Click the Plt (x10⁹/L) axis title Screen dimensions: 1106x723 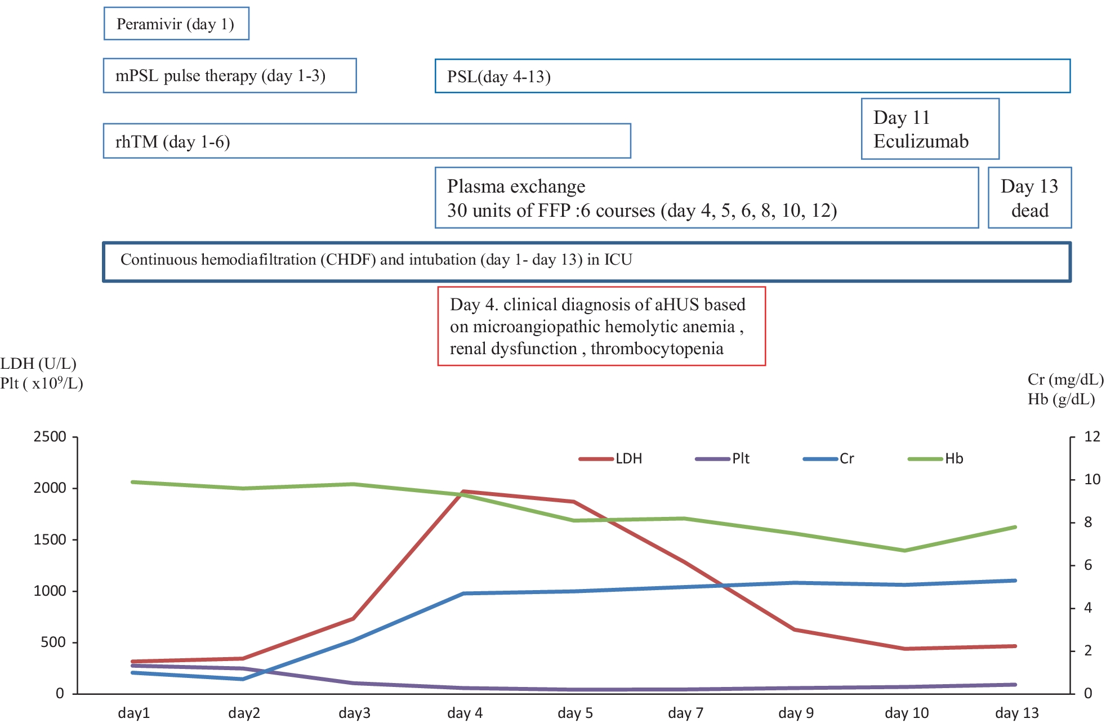tap(42, 383)
